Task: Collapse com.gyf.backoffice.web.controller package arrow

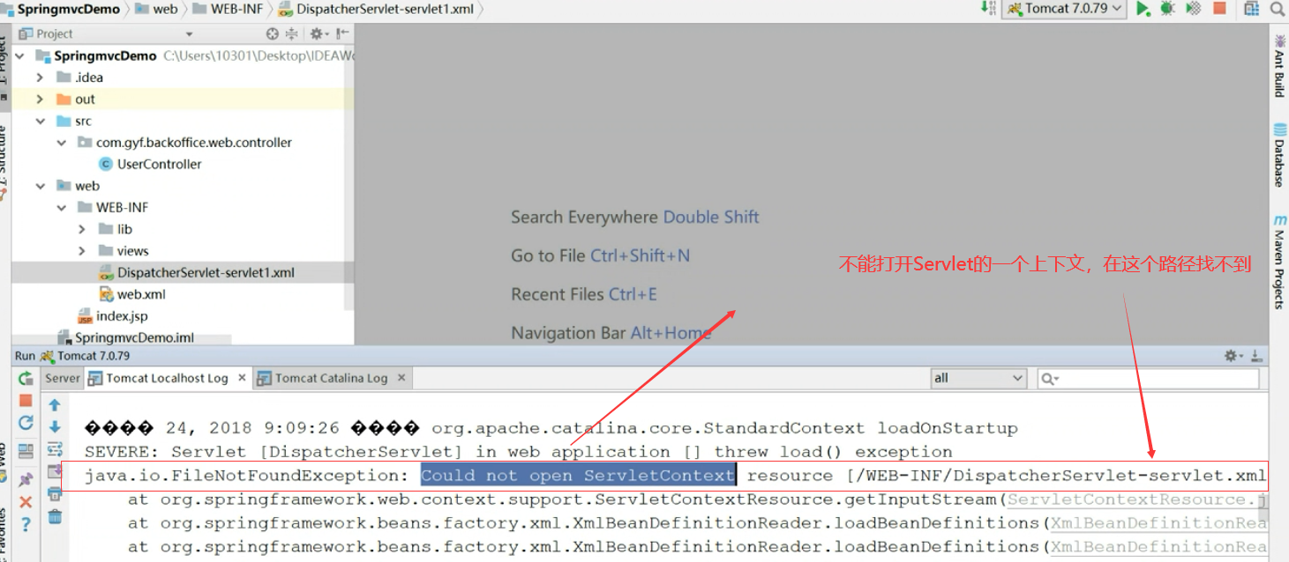Action: pyautogui.click(x=62, y=143)
